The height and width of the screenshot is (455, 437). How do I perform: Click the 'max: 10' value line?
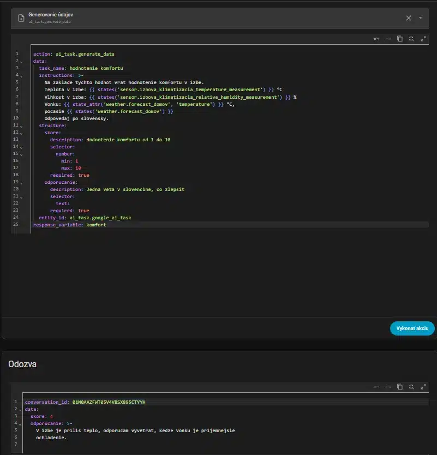71,168
